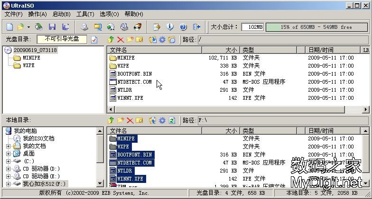Click down arrow of local tree scrollbar
The height and width of the screenshot is (199, 372).
click(100, 183)
